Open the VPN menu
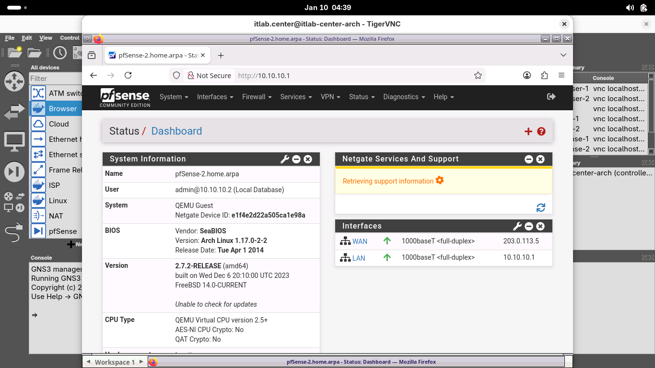The width and height of the screenshot is (655, 368). [x=330, y=97]
